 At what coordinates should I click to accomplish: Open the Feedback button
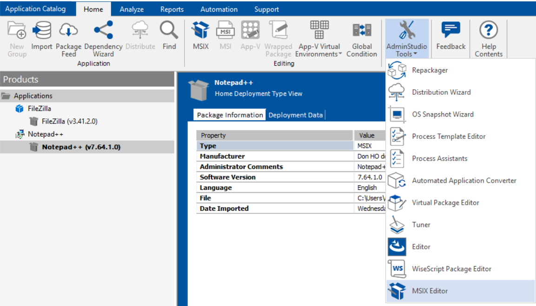click(x=451, y=35)
